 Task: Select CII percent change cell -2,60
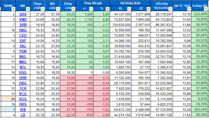pyautogui.click(x=102, y=115)
